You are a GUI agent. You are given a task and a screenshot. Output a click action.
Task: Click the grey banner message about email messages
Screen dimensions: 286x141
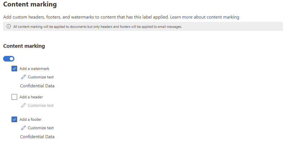click(97, 27)
